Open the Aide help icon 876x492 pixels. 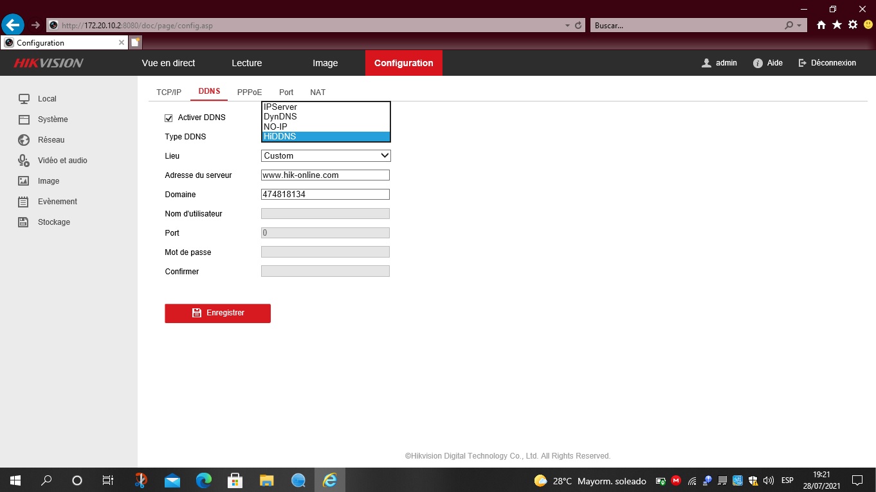click(758, 63)
